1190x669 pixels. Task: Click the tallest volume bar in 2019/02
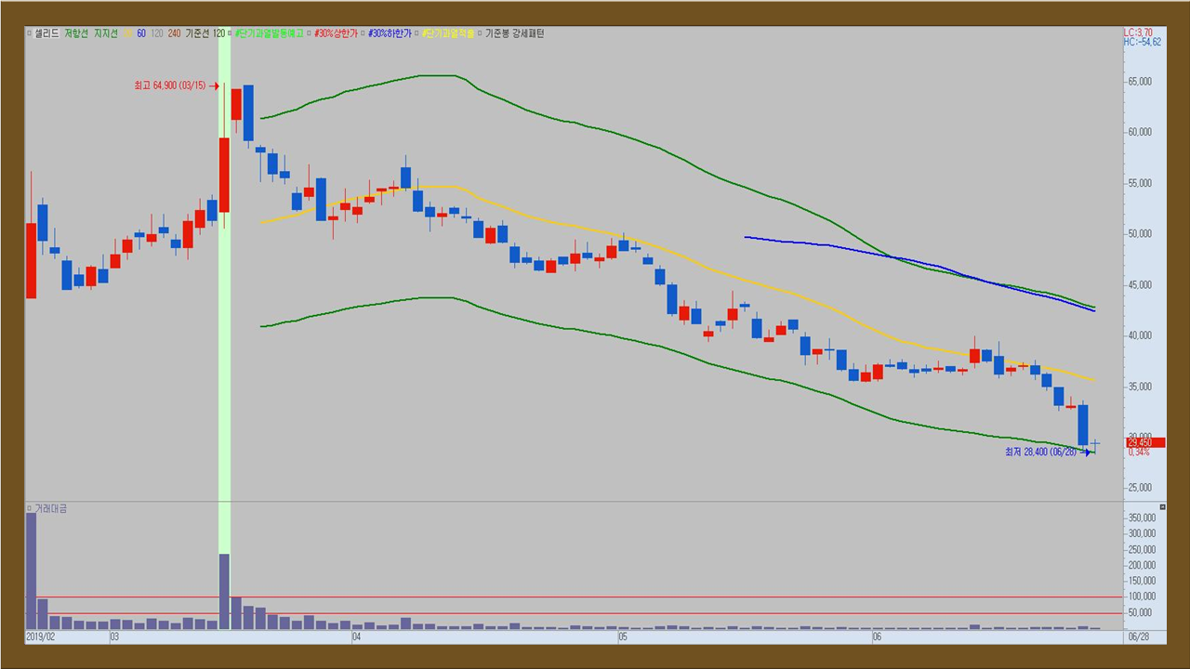click(x=31, y=571)
